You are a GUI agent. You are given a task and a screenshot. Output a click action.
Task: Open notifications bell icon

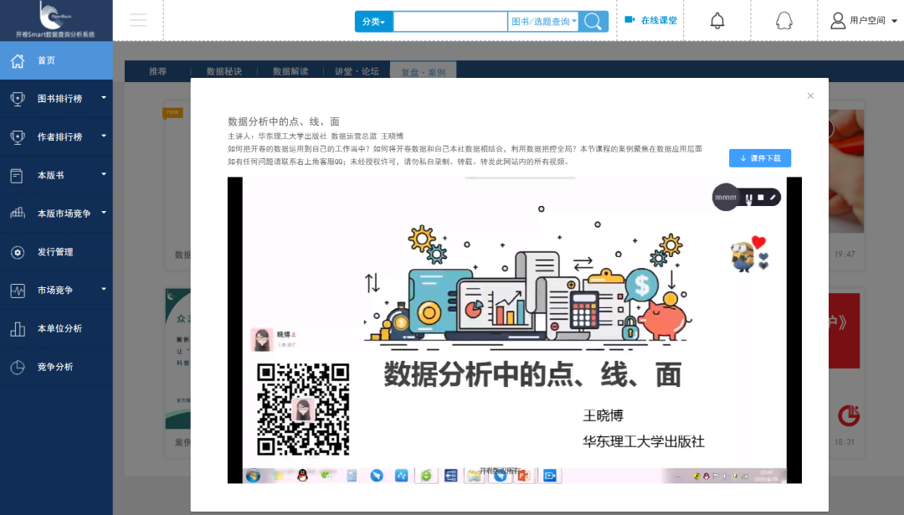click(x=717, y=21)
